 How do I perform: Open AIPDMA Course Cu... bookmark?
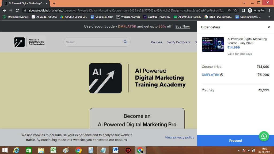74,17
